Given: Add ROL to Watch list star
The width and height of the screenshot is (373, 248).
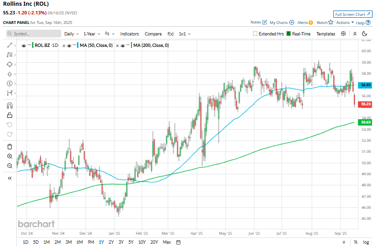Looking at the screenshot, I should click(330, 22).
